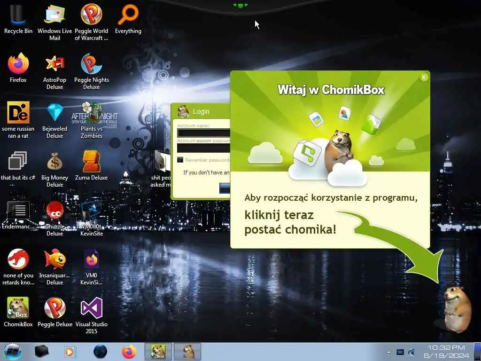The height and width of the screenshot is (361, 481).
Task: Open the media player taskbar icon
Action: (x=70, y=352)
